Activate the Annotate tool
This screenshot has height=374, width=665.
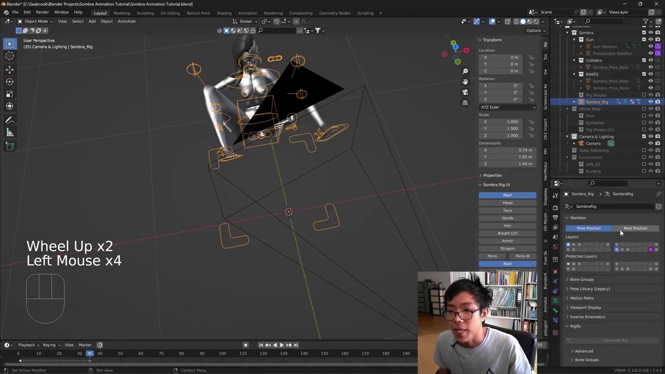[x=9, y=121]
